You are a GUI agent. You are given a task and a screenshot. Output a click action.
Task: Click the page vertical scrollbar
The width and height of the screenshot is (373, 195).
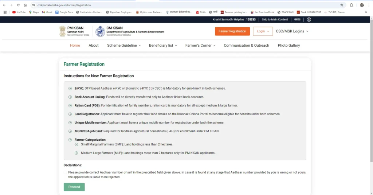click(x=371, y=90)
